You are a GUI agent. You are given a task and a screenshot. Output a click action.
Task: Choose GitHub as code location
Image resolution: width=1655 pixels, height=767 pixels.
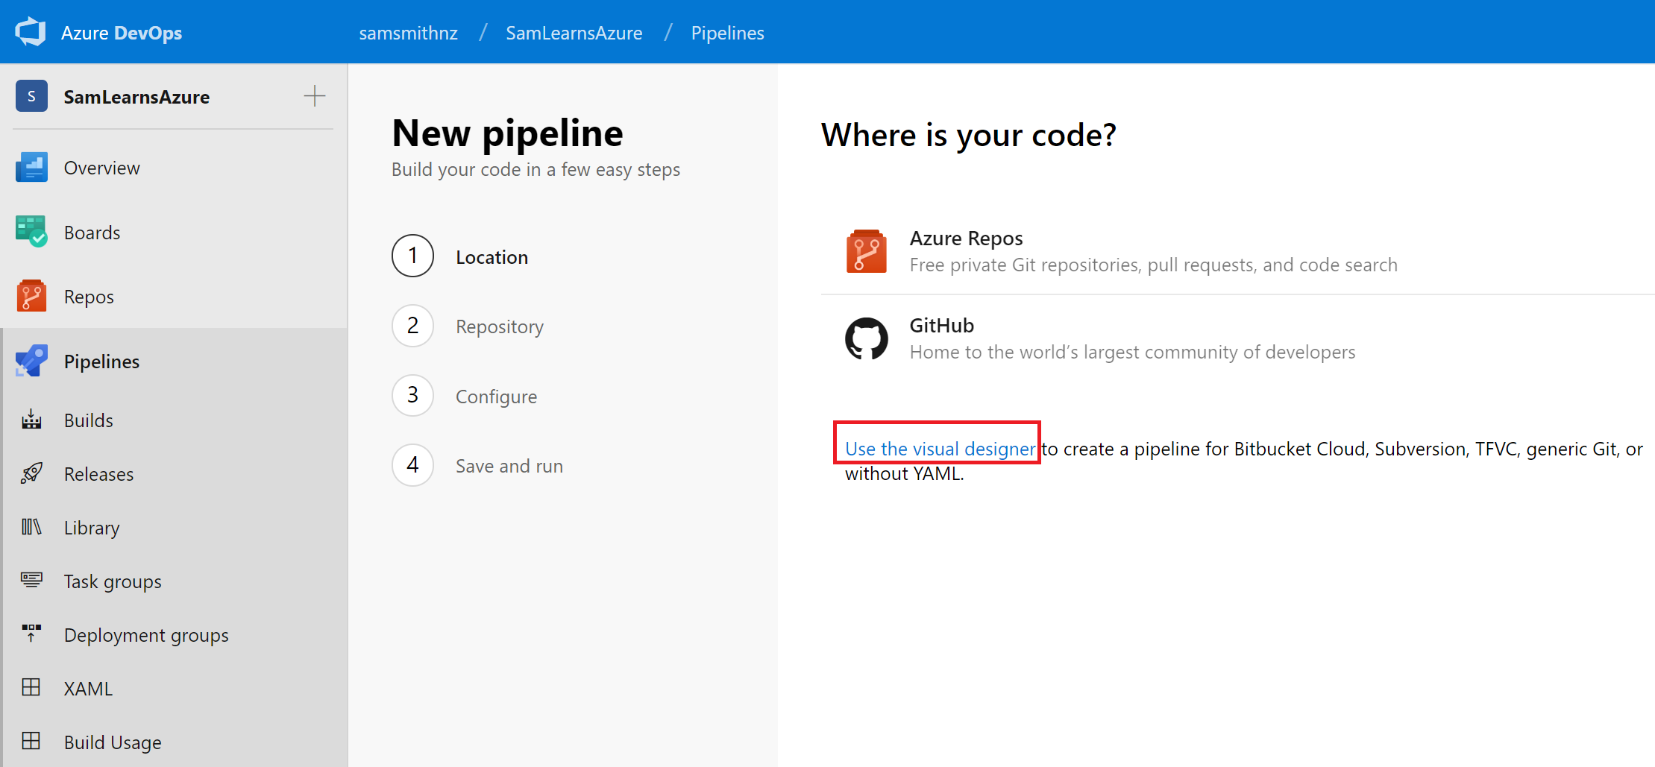click(941, 326)
